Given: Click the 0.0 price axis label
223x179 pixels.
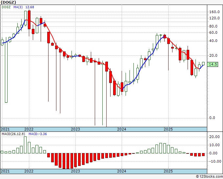Looking at the screenshot, I should (212, 118).
